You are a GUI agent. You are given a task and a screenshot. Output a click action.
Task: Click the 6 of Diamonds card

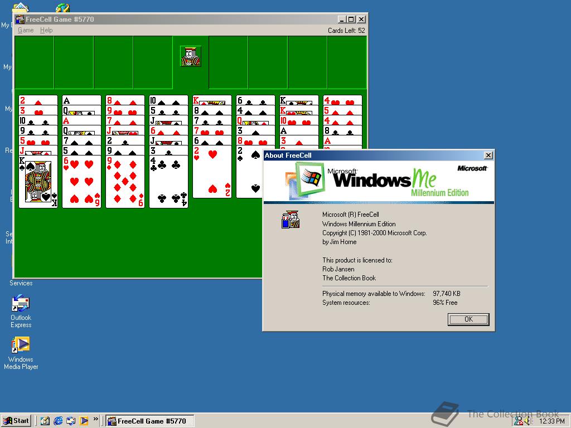coord(168,130)
